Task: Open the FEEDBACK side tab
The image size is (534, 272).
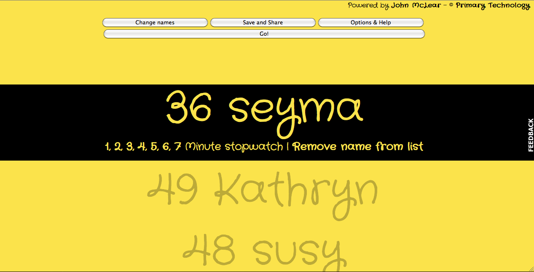Action: pos(531,135)
